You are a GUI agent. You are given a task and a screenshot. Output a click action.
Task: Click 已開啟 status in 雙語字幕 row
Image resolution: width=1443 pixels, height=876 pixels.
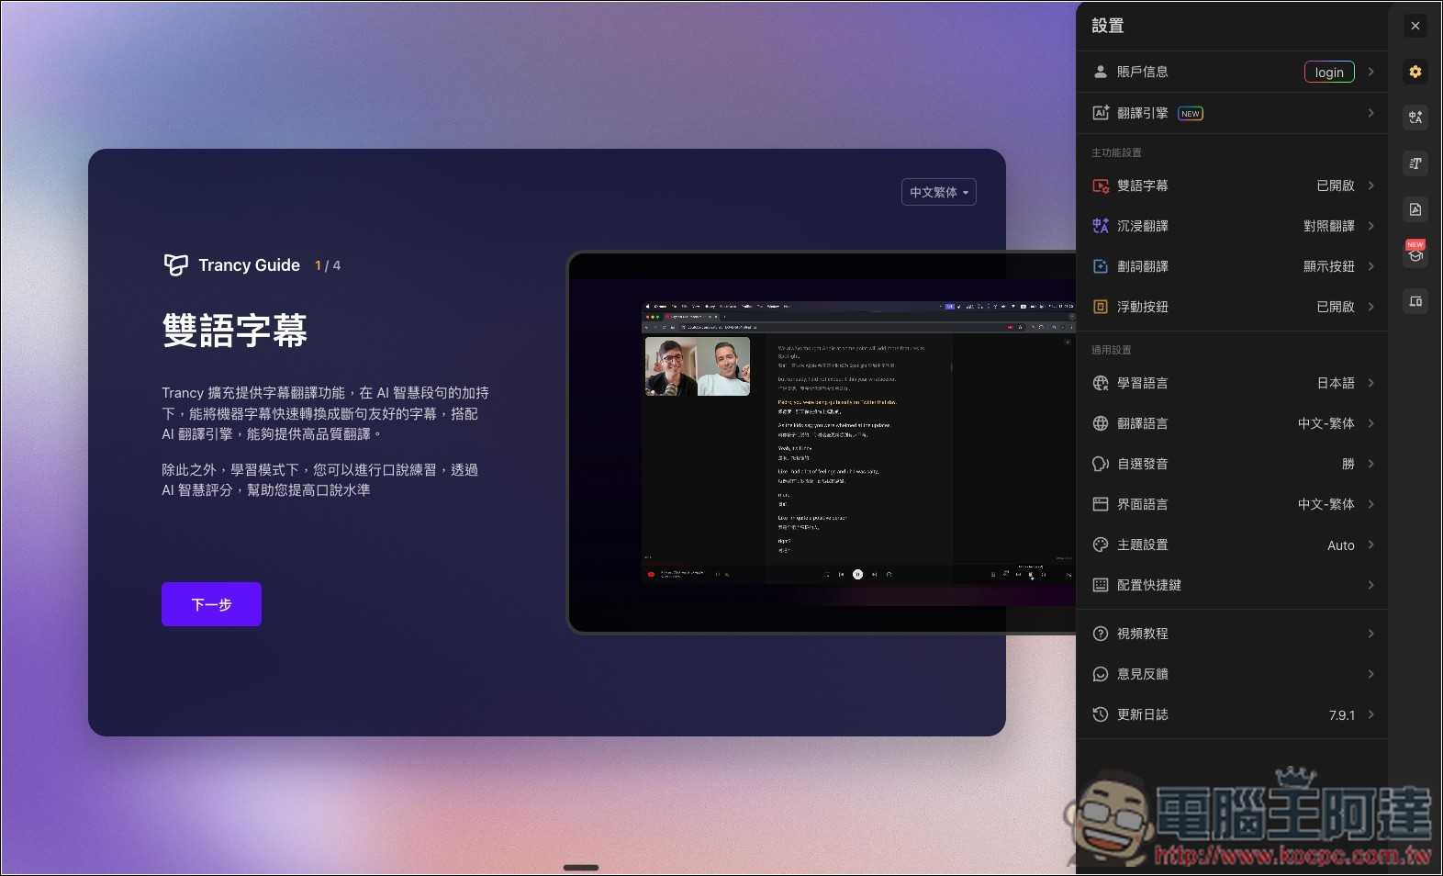1336,185
